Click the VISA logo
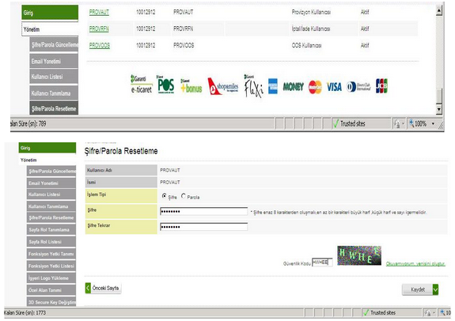 click(334, 87)
